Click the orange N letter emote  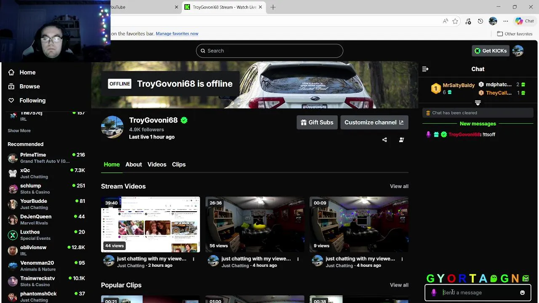pyautogui.click(x=515, y=278)
